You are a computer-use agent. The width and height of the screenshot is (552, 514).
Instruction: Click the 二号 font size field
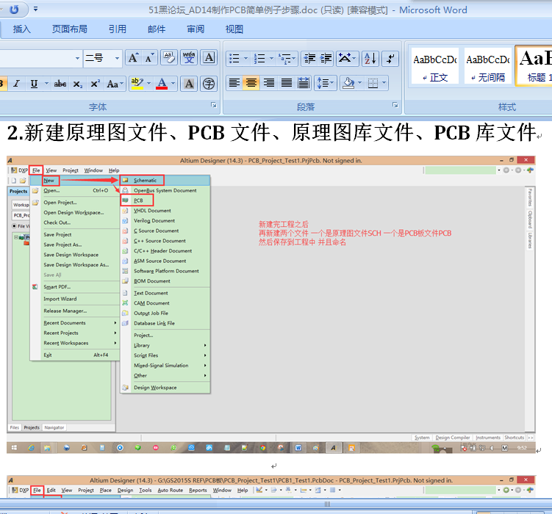[98, 58]
